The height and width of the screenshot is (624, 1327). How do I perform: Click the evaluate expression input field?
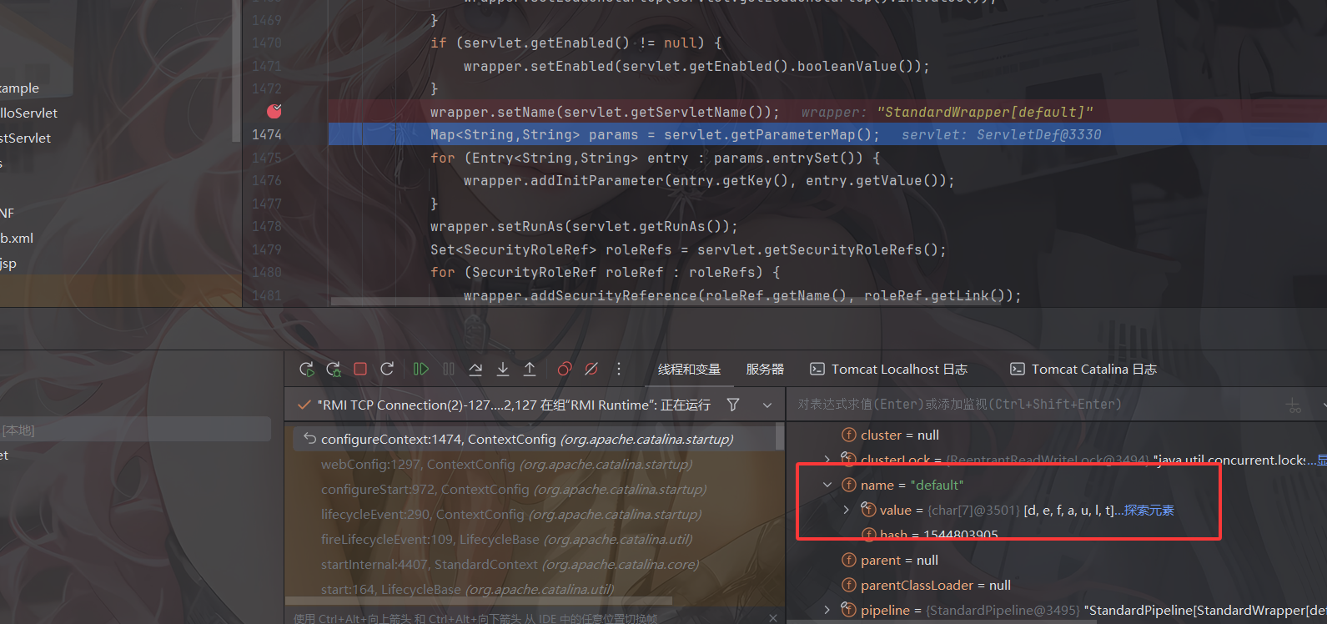1034,405
